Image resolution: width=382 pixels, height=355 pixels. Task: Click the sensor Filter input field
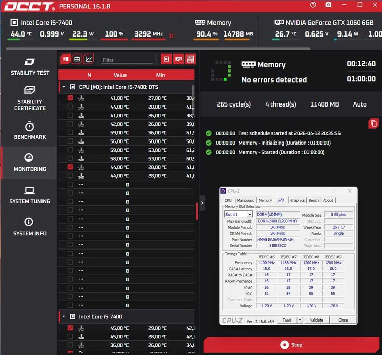pyautogui.click(x=127, y=60)
